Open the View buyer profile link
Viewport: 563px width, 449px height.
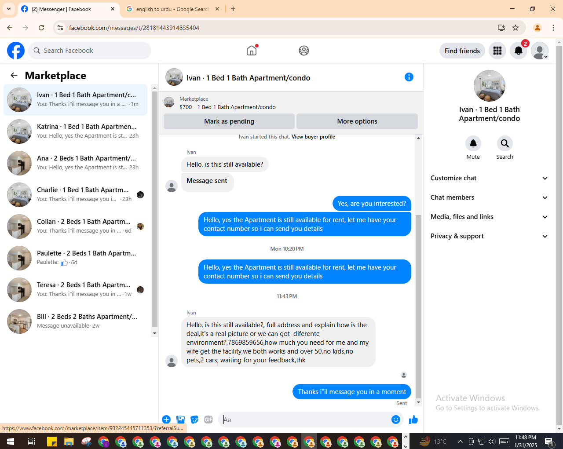[313, 137]
